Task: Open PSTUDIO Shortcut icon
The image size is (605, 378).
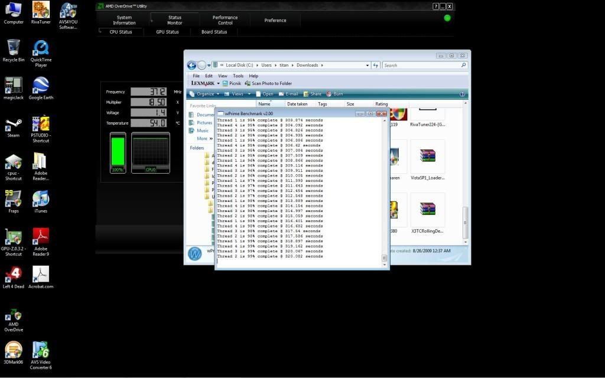Action: coord(41,129)
